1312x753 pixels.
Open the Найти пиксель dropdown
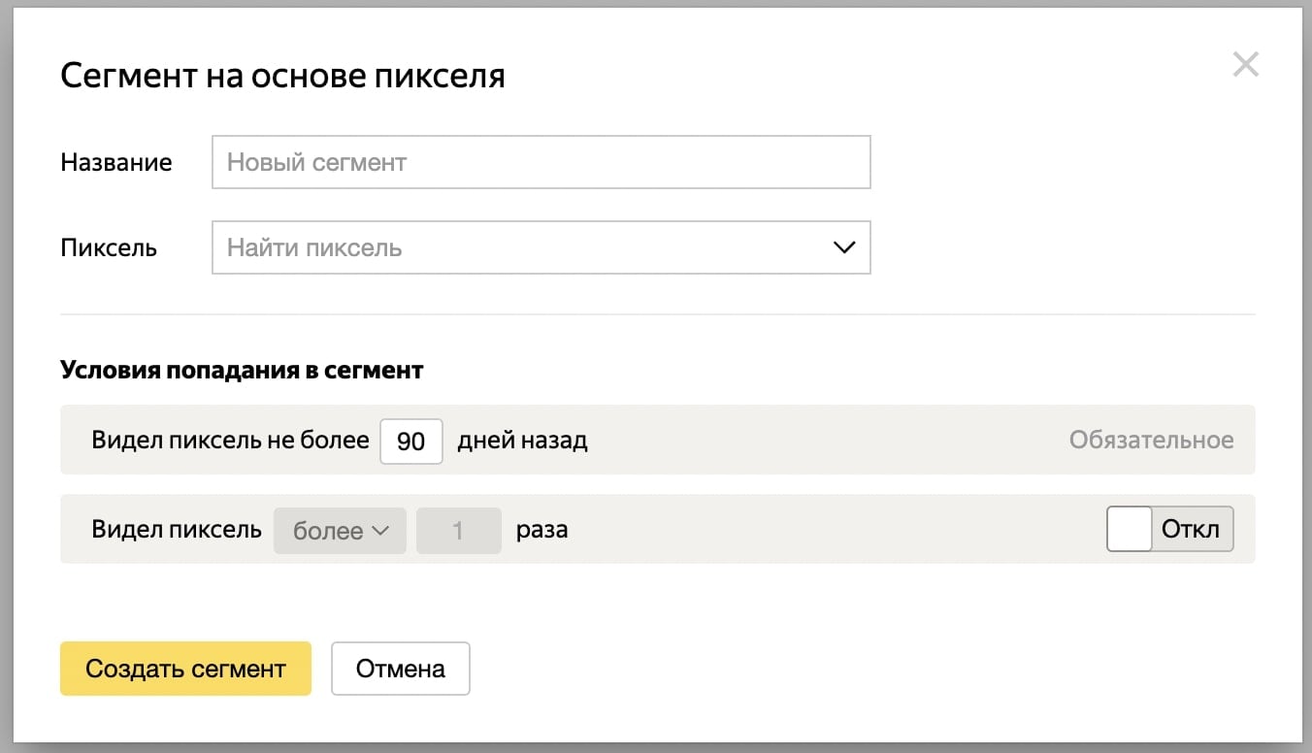541,247
